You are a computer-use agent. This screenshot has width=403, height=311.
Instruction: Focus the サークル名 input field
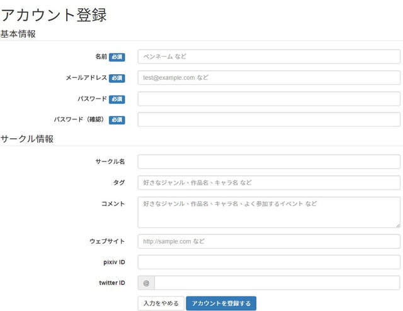point(269,161)
